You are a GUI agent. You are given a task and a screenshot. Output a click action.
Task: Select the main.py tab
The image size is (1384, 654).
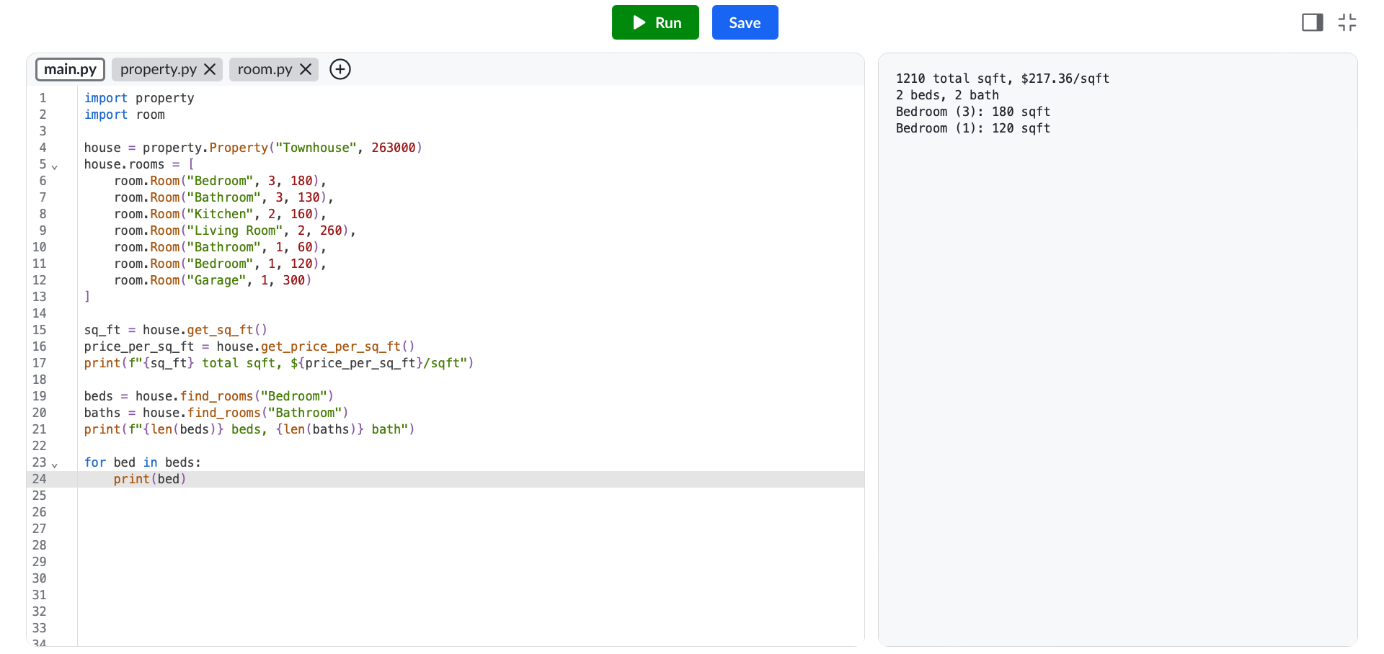click(x=70, y=69)
